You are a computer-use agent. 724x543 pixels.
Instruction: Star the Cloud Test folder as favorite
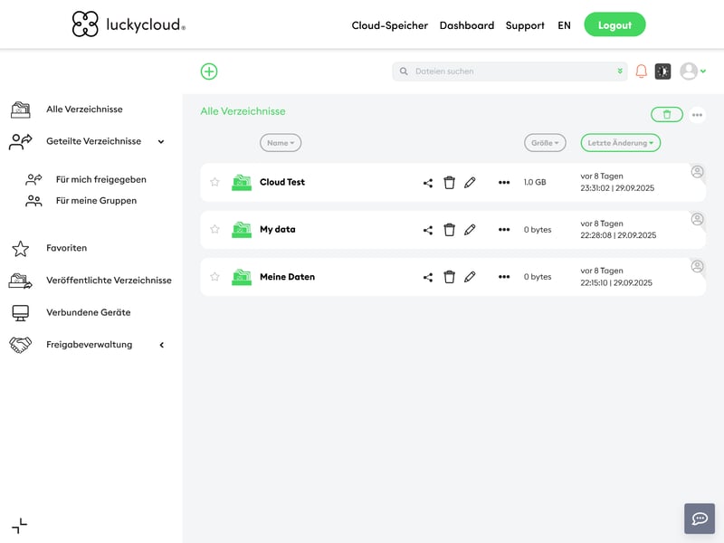pyautogui.click(x=214, y=182)
